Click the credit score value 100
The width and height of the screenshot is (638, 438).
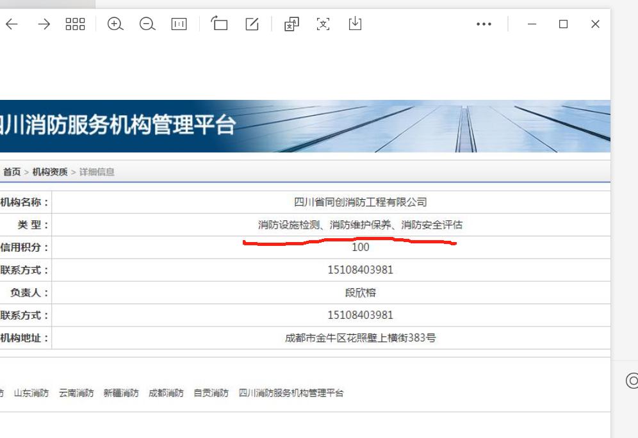pos(361,247)
